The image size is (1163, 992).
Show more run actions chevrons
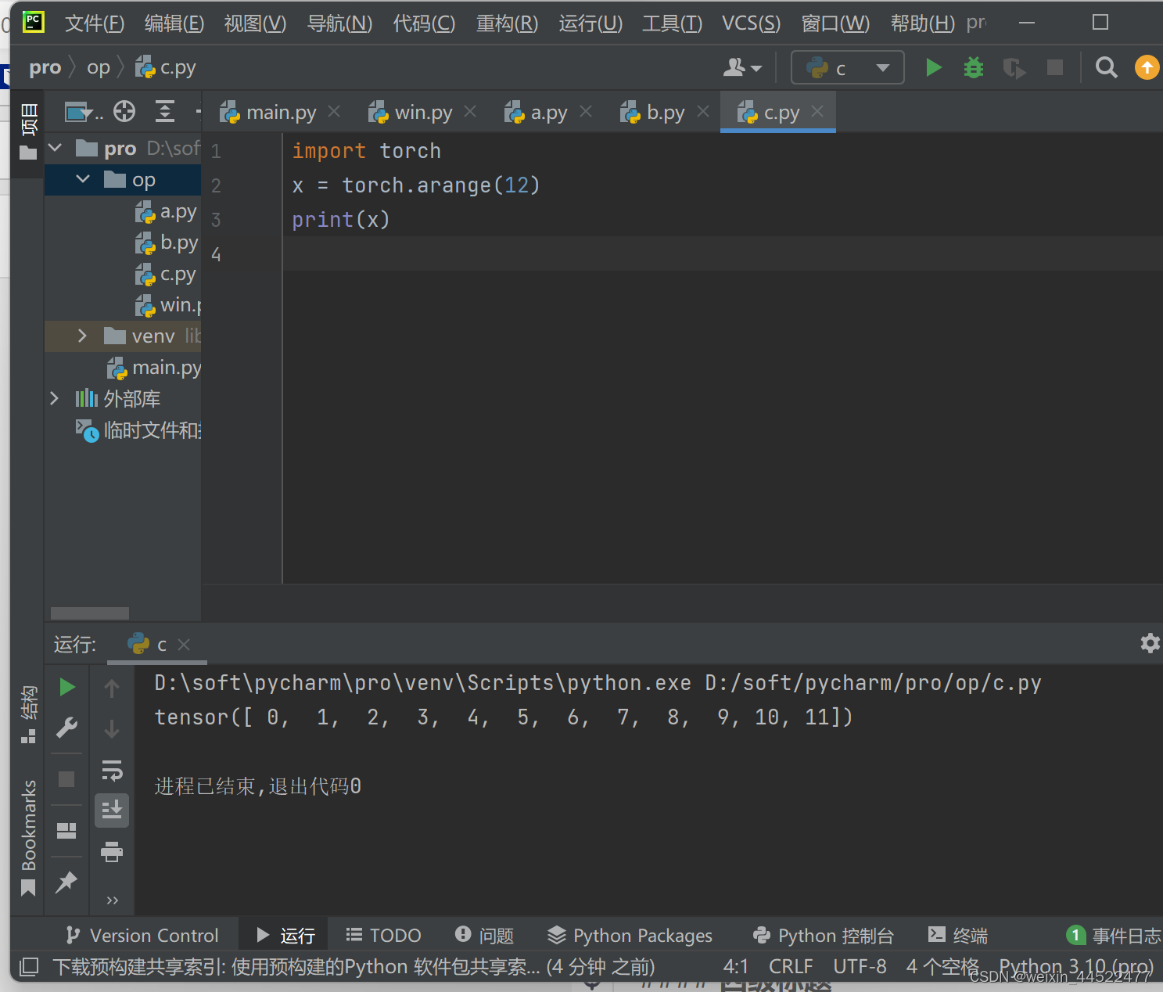tap(112, 900)
